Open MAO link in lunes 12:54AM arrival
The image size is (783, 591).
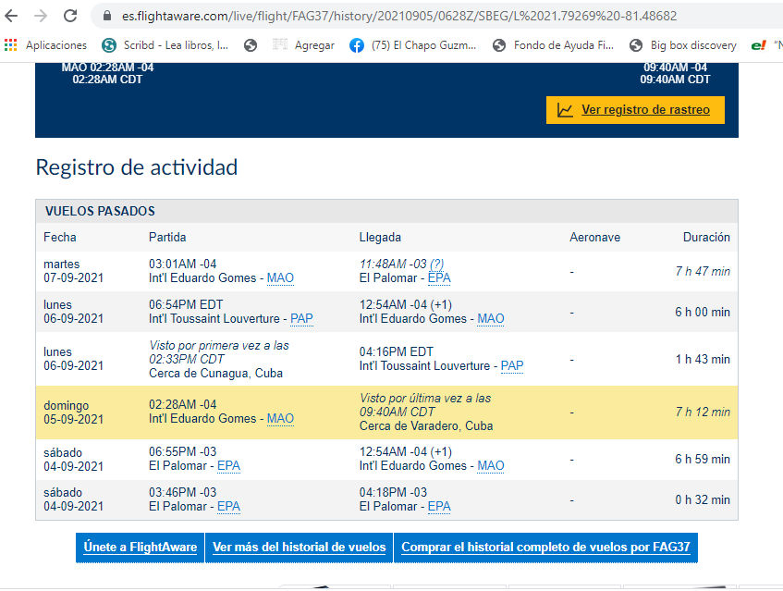click(x=490, y=319)
